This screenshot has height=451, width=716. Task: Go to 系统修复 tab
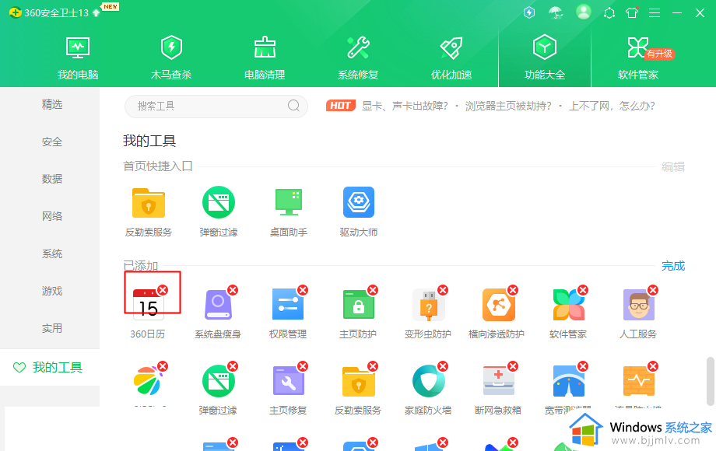358,58
